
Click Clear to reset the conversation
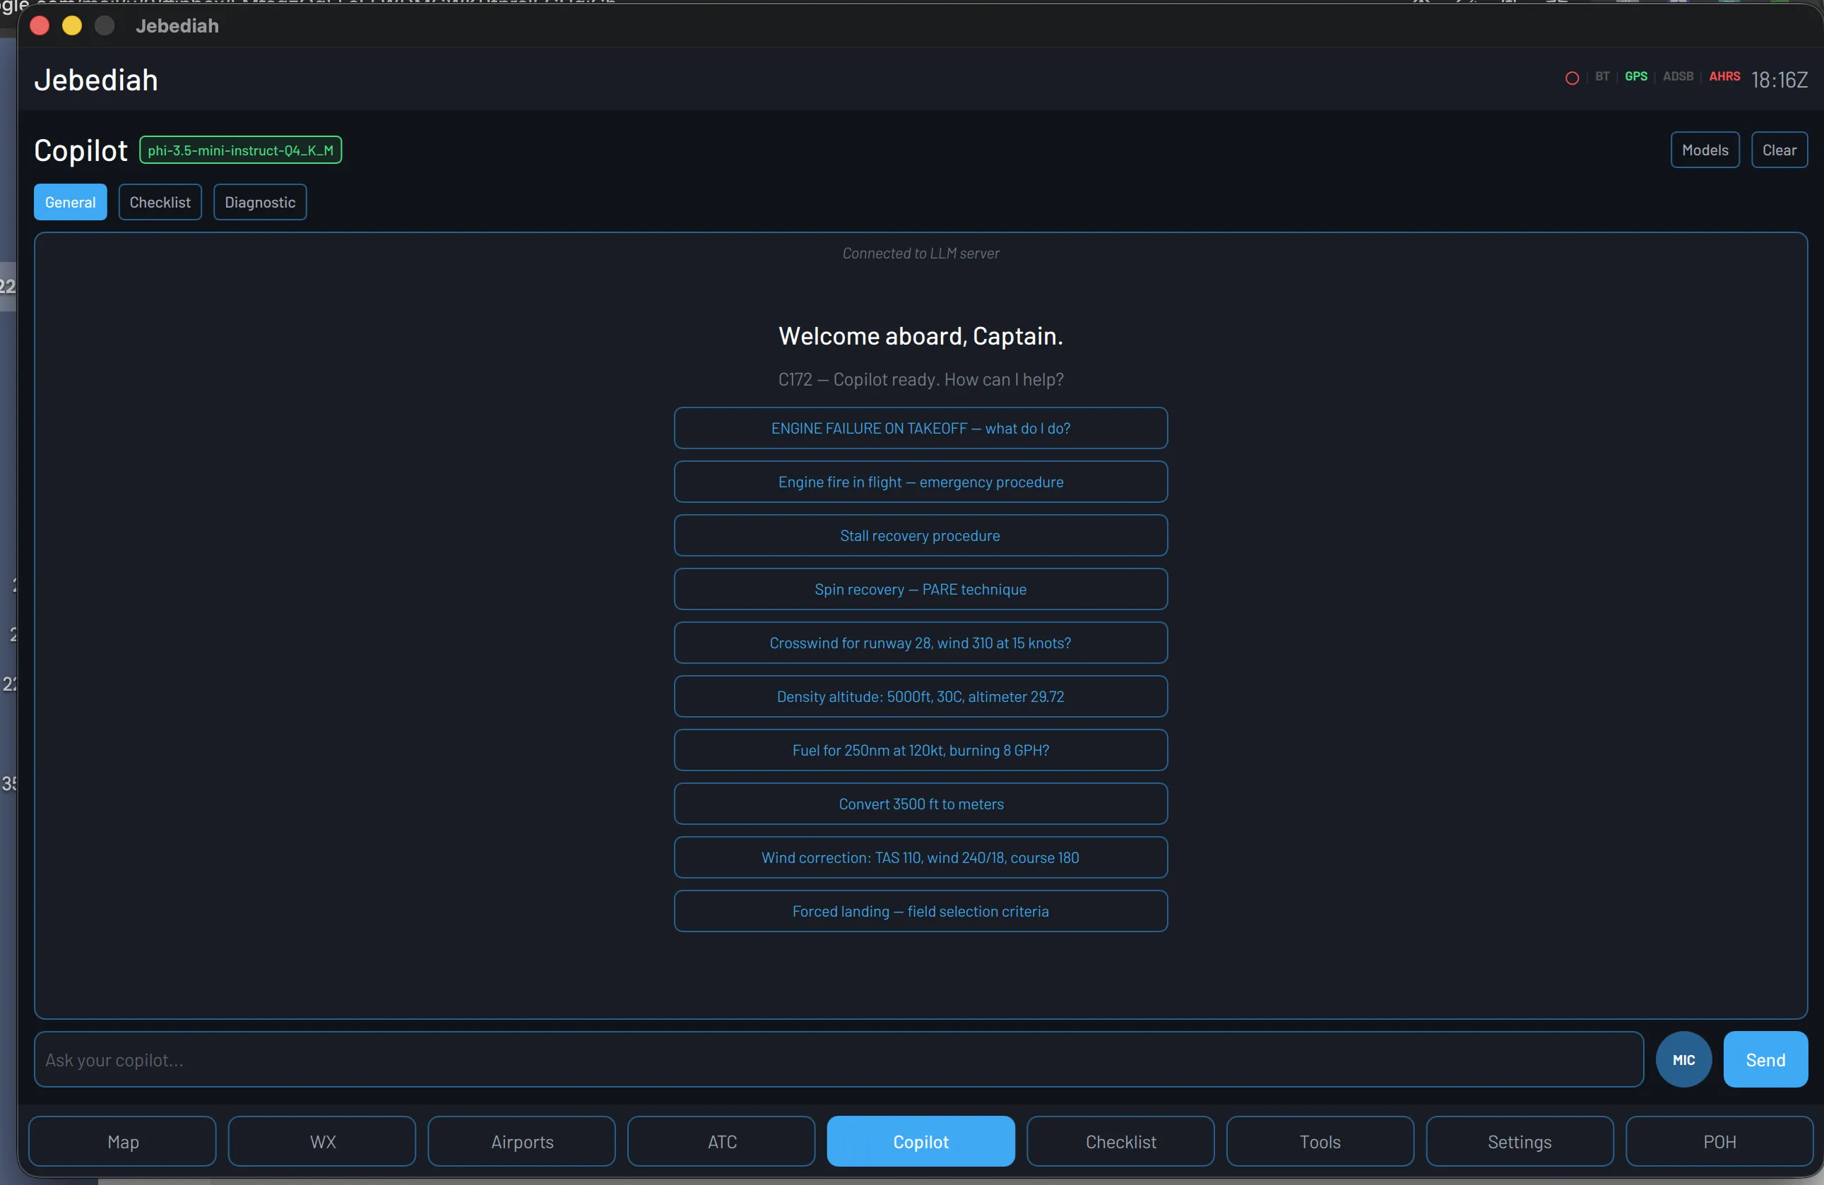point(1779,150)
